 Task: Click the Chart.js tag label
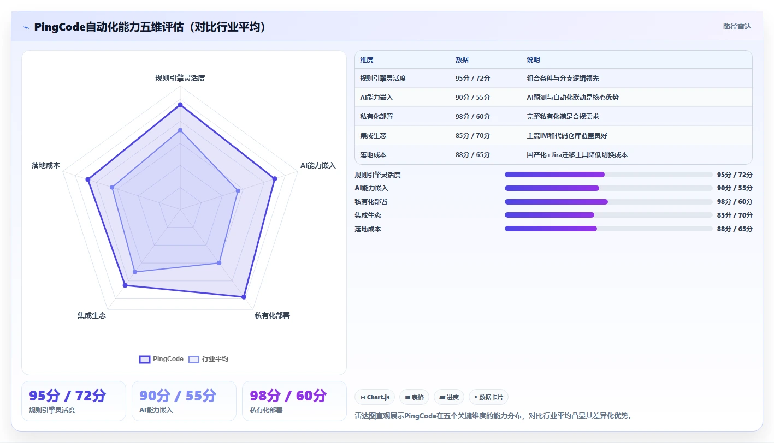(379, 397)
